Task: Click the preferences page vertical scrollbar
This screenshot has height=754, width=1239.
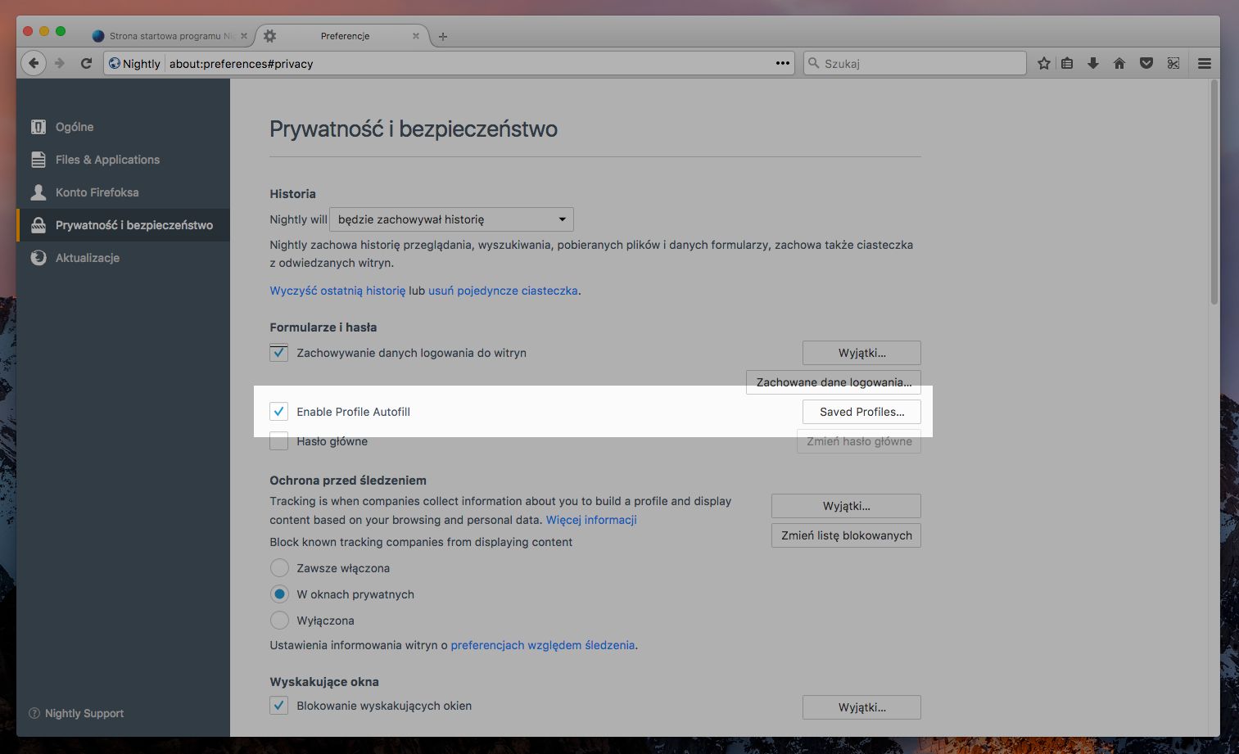Action: pyautogui.click(x=1214, y=194)
